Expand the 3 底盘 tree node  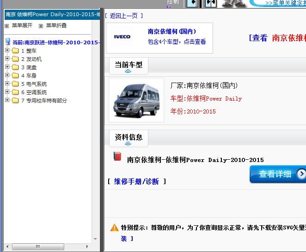point(7,67)
